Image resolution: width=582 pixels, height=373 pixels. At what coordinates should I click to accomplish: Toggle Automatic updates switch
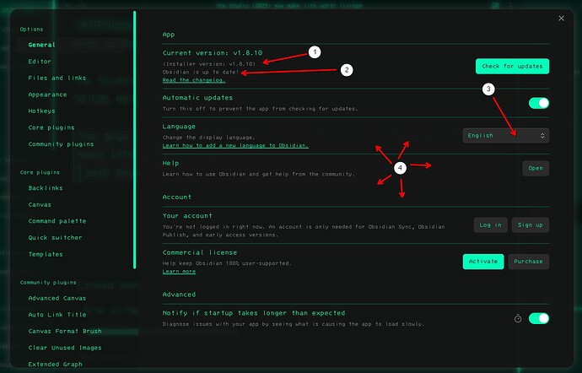pos(539,103)
